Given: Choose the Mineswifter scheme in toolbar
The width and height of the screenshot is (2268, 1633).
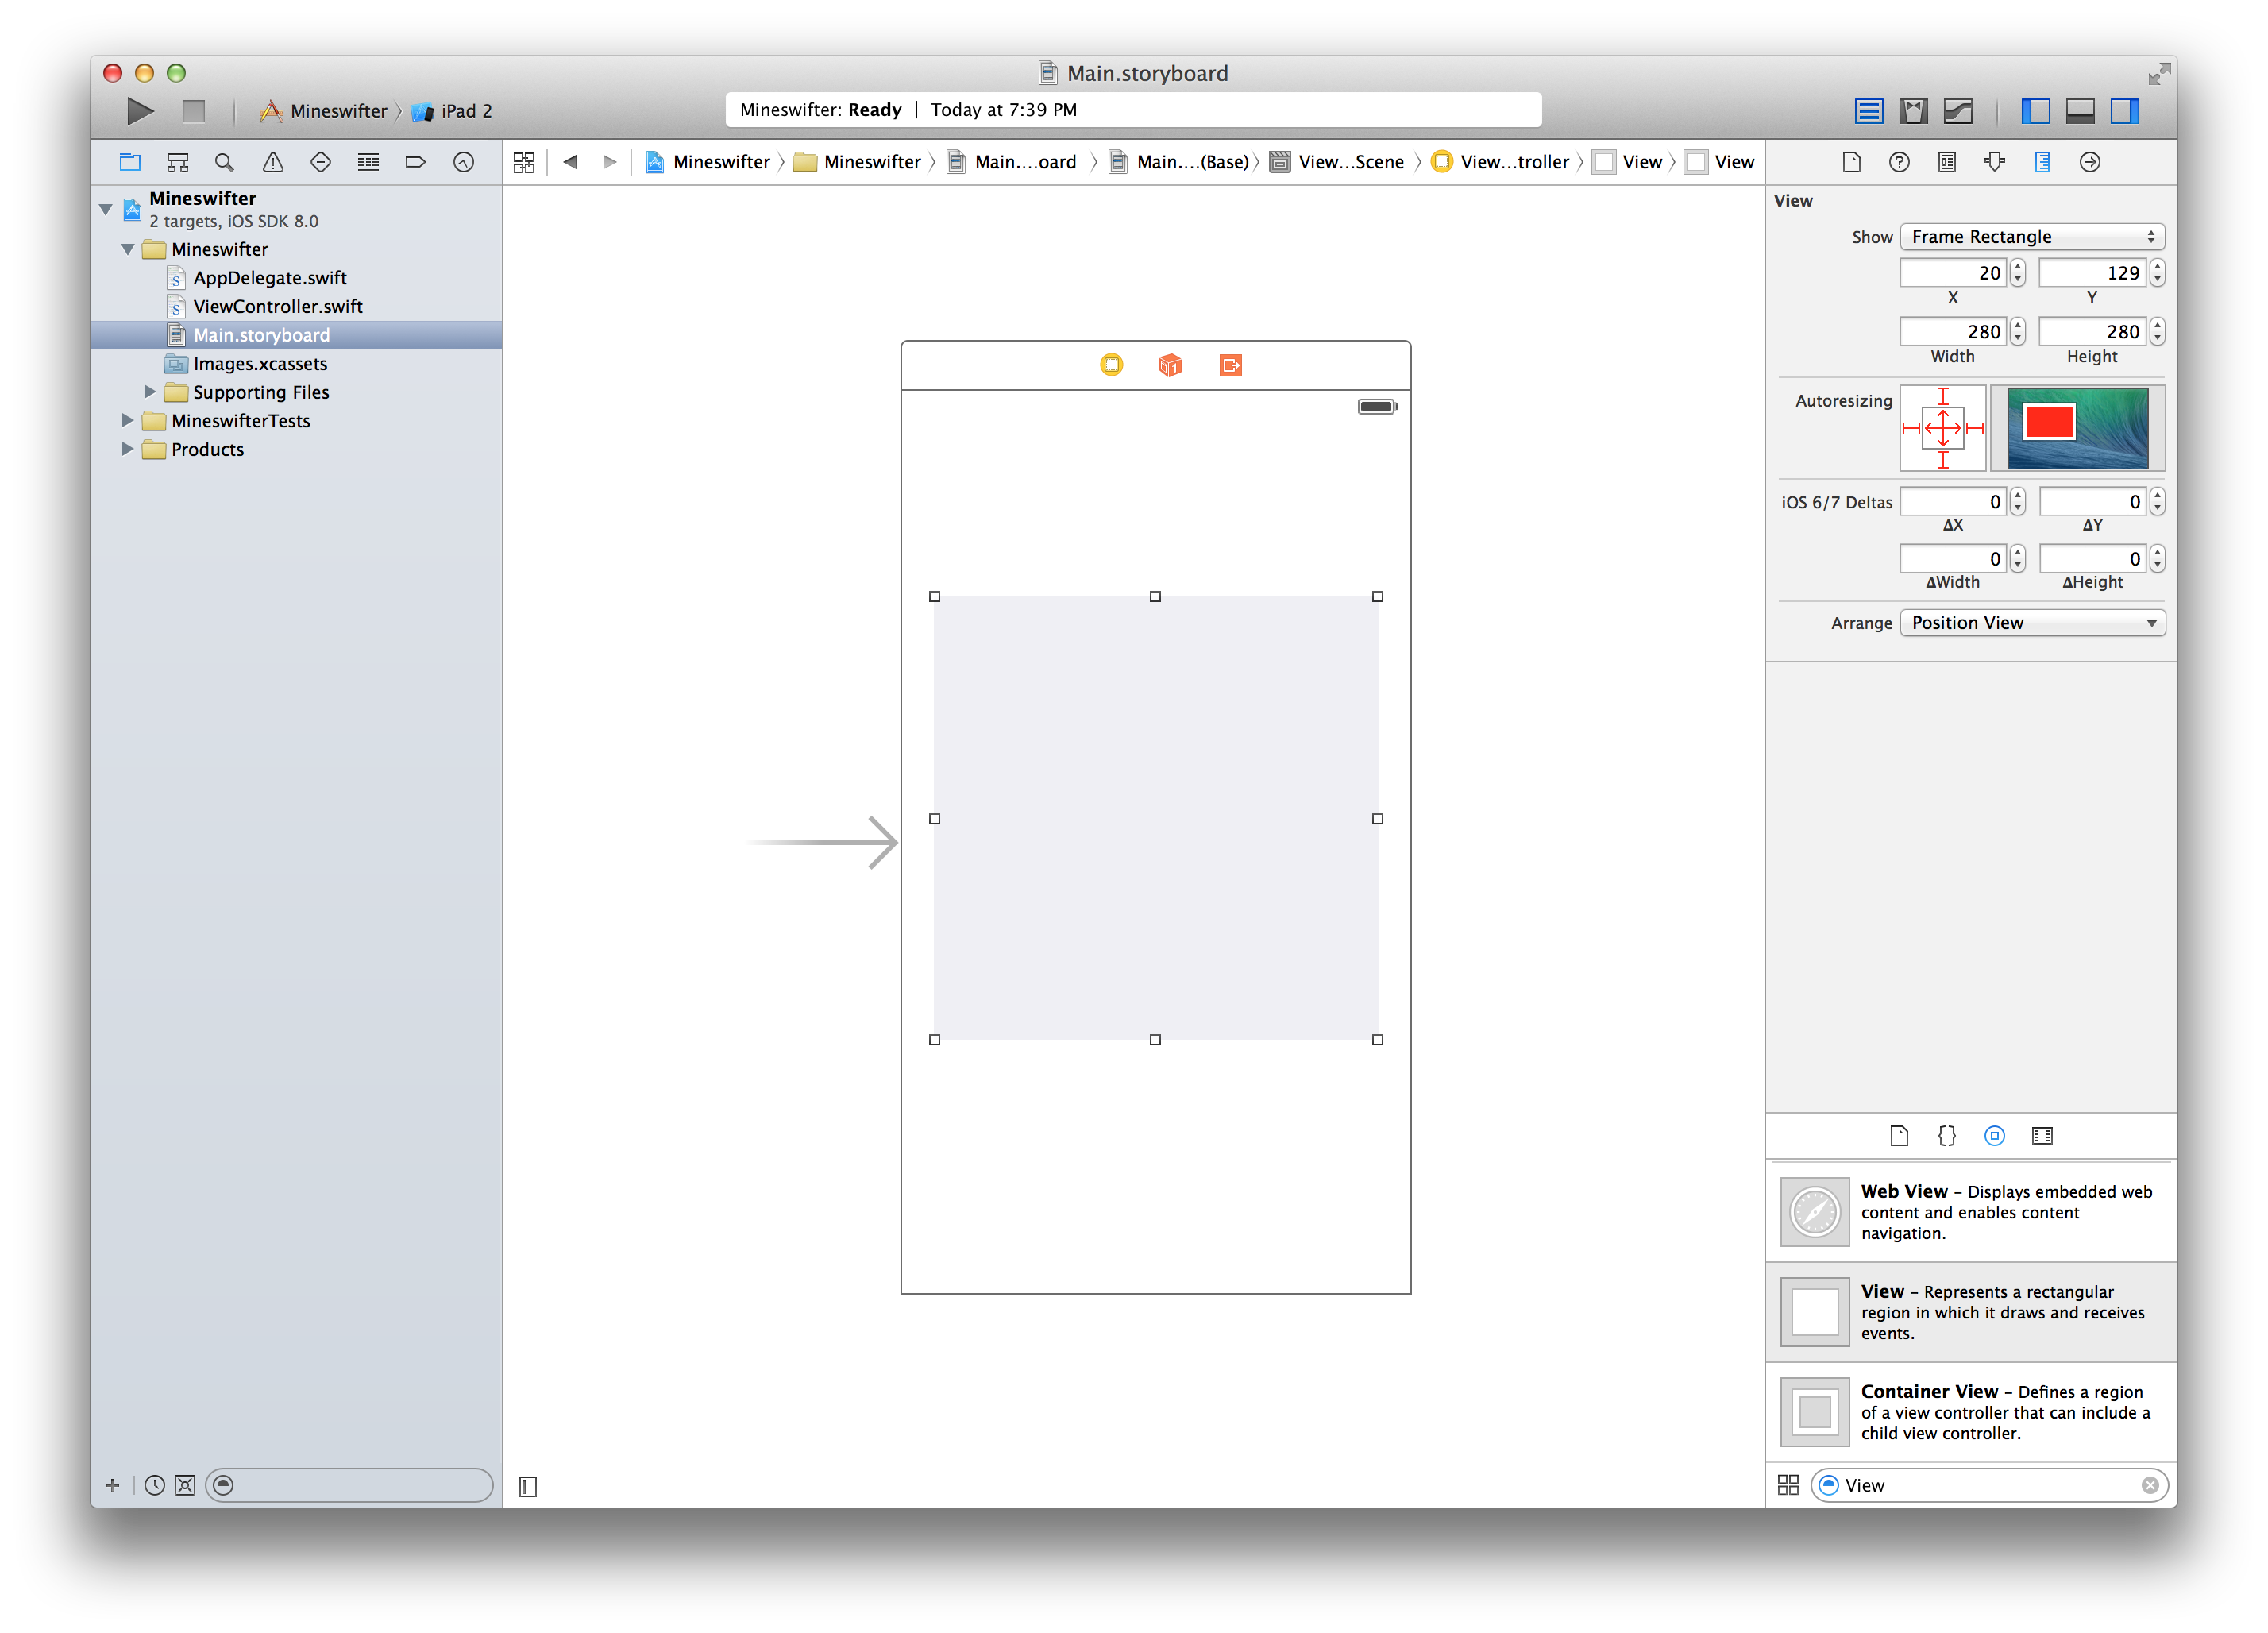Looking at the screenshot, I should [323, 111].
